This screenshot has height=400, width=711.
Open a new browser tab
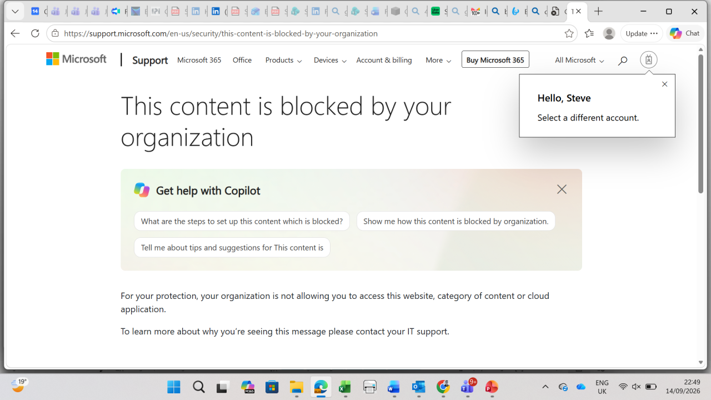pos(598,11)
